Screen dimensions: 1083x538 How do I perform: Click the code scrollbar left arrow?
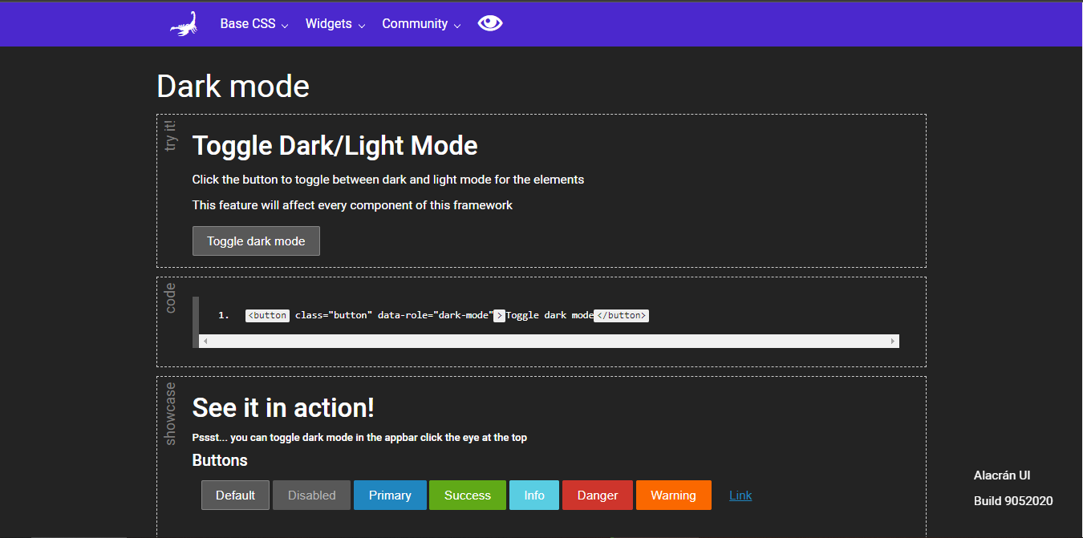click(205, 341)
